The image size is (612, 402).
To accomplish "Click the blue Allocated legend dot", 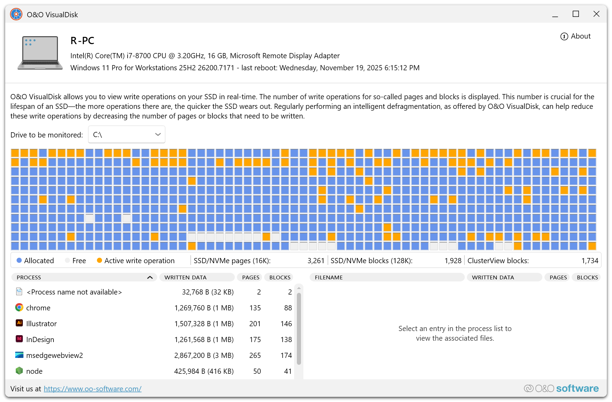I will (x=19, y=260).
